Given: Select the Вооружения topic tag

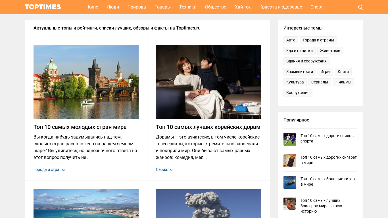Looking at the screenshot, I should tap(298, 93).
